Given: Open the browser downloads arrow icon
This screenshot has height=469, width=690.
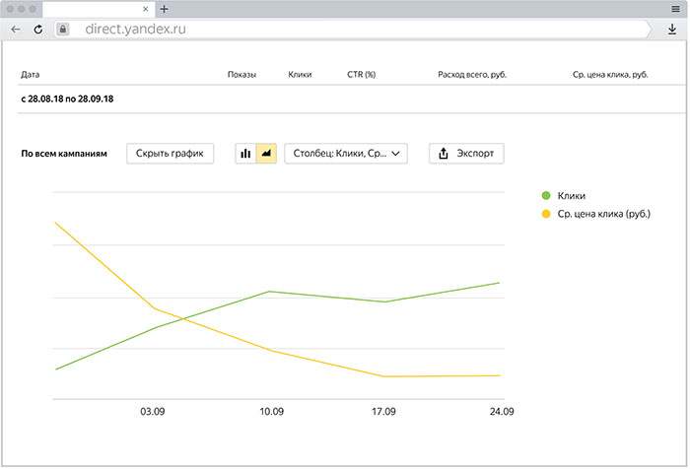Looking at the screenshot, I should click(672, 30).
